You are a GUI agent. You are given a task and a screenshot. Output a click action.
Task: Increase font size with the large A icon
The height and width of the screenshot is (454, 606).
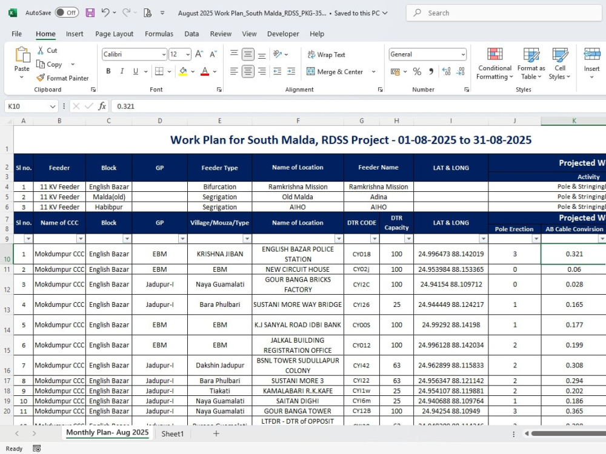(199, 54)
